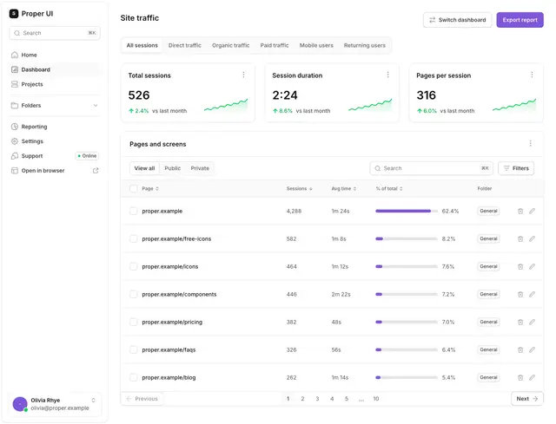Click the 8.2% progress bar for free-icons
Viewport: 556px width, 424px height.
tap(407, 239)
